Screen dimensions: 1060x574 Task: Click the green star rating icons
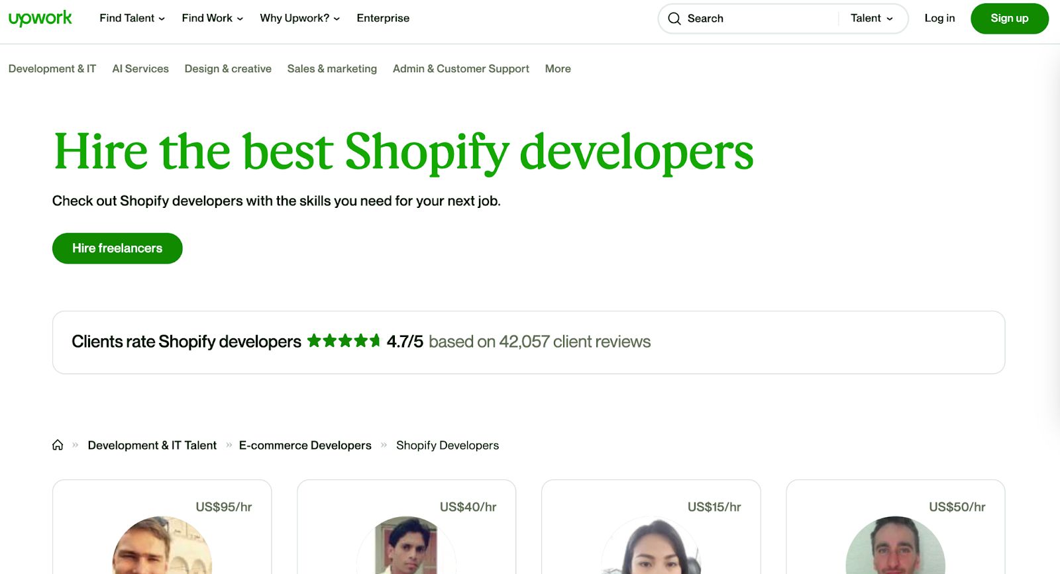[343, 341]
